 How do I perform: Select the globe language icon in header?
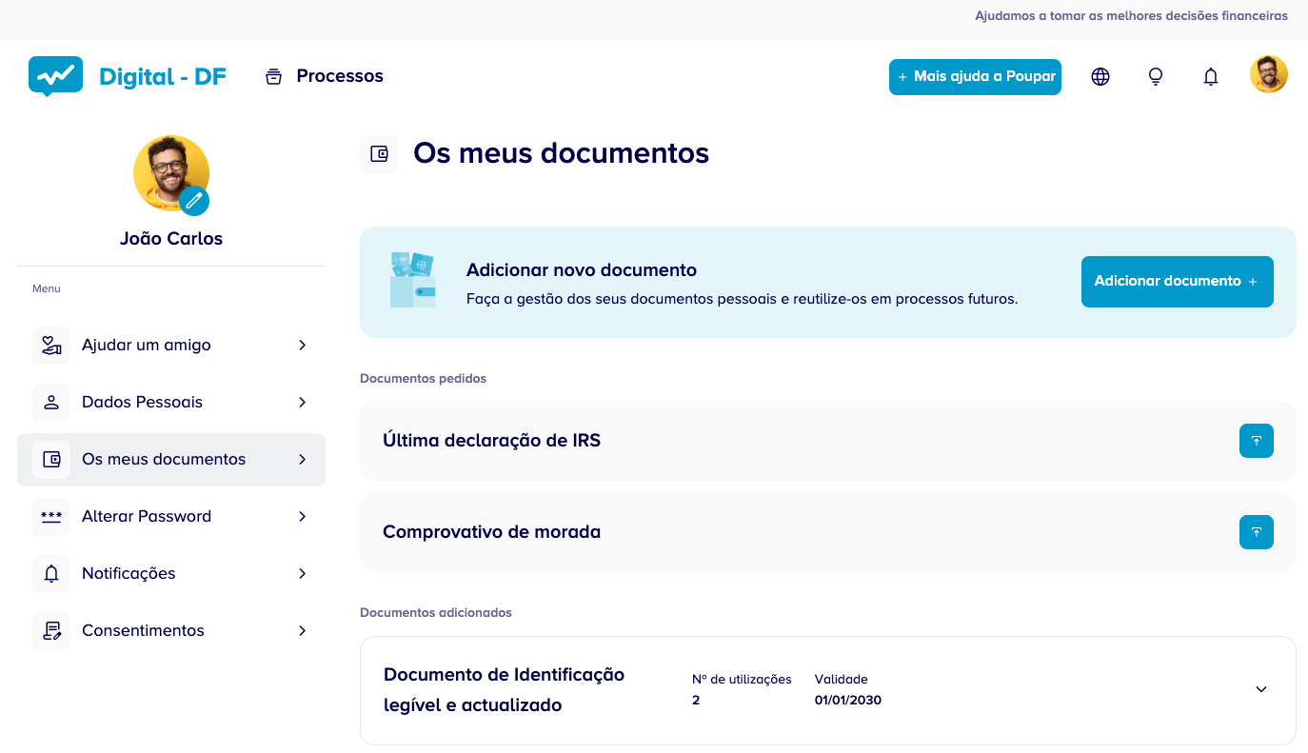pyautogui.click(x=1100, y=76)
